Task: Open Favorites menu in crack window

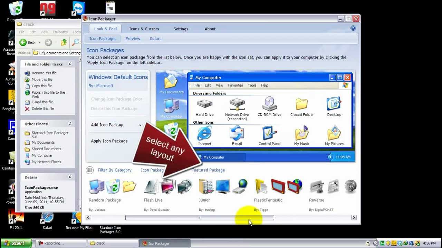Action: [60, 32]
